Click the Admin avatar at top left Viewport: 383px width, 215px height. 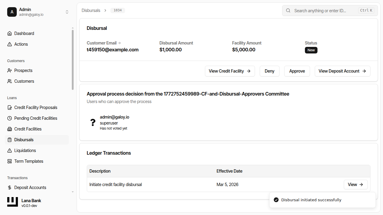[x=12, y=12]
